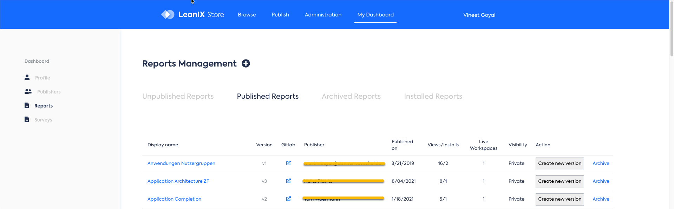Open the Administration menu

pos(323,15)
